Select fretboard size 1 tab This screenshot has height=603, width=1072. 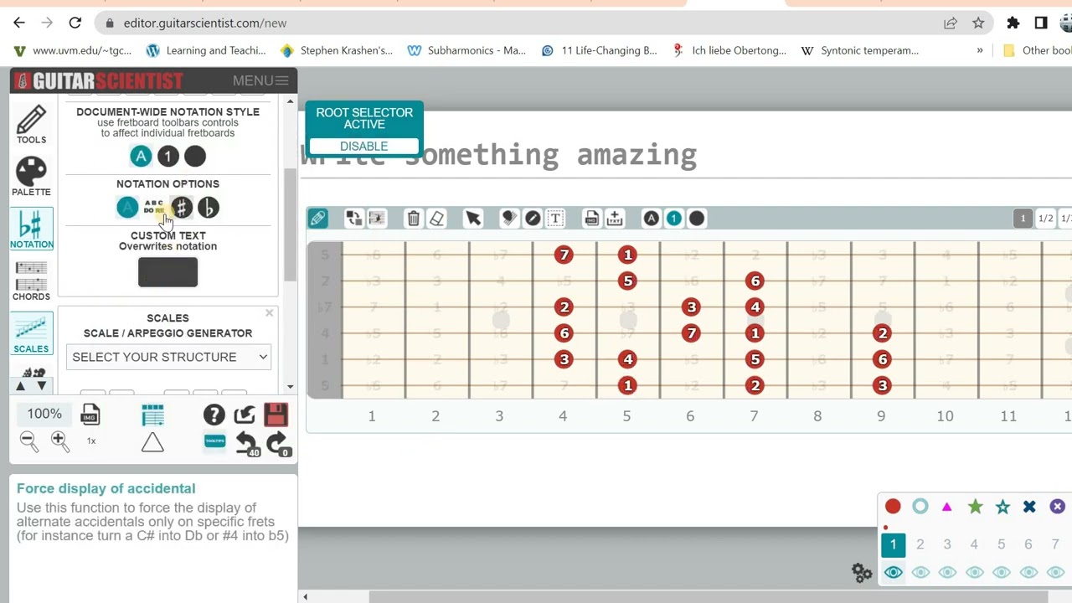click(1023, 219)
